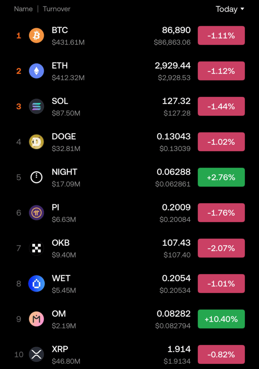Click the red OKB -2.07% badge
The width and height of the screenshot is (259, 369).
pyautogui.click(x=221, y=248)
